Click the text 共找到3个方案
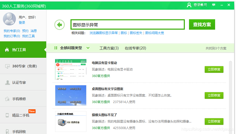Screen dimensions: 236x134 (216, 48)
